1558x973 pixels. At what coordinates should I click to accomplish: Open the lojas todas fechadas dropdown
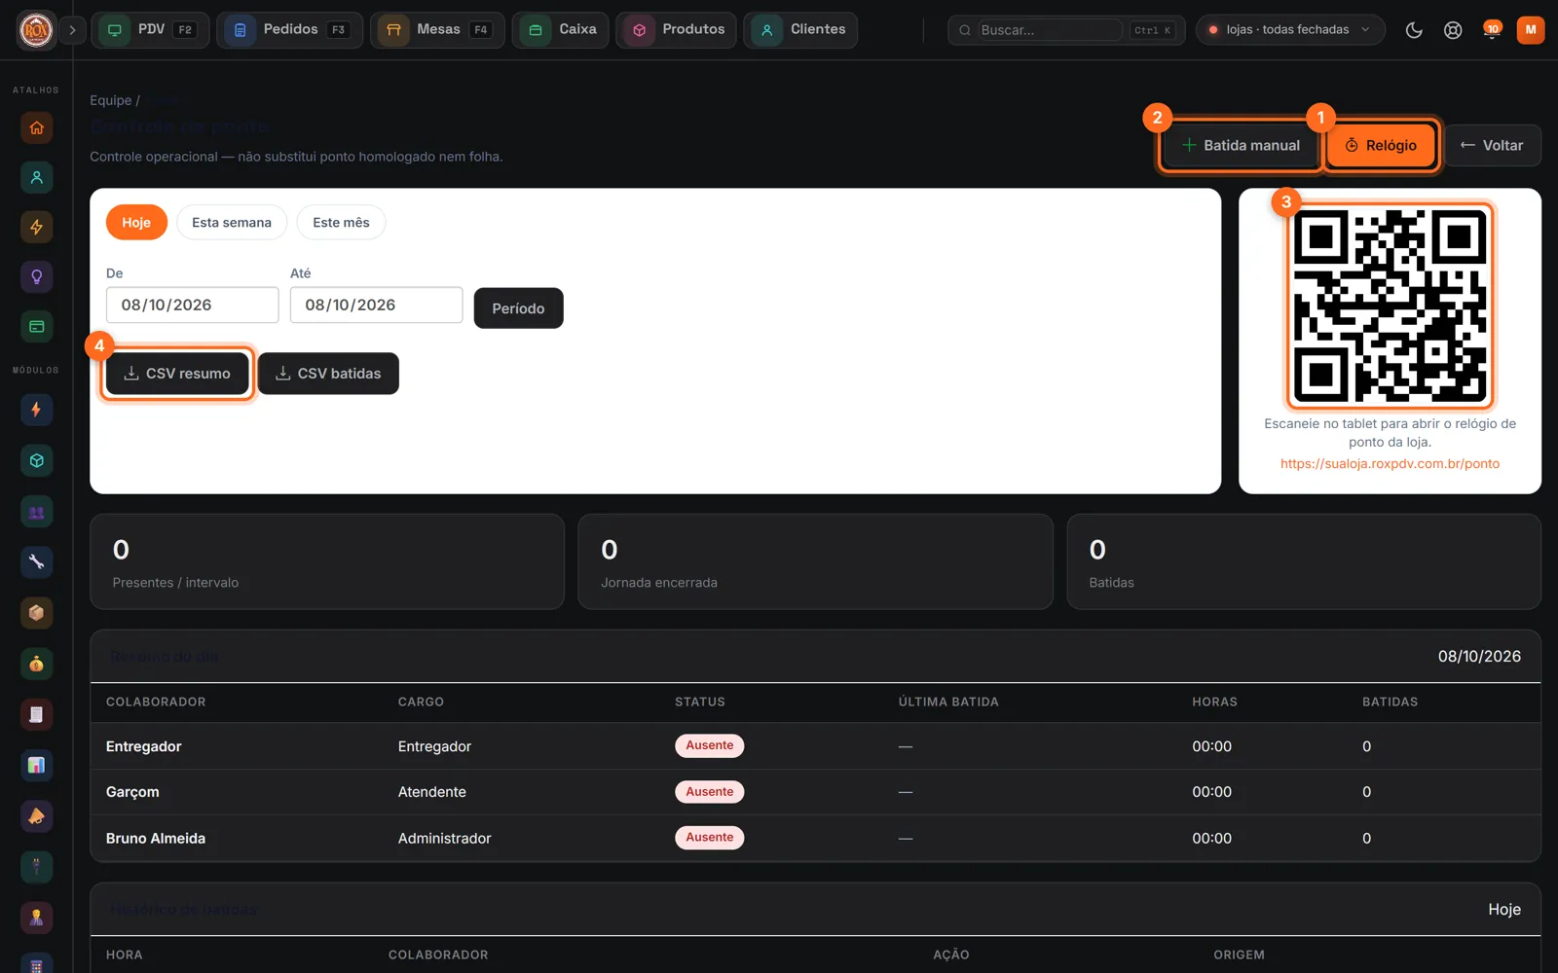1289,30
